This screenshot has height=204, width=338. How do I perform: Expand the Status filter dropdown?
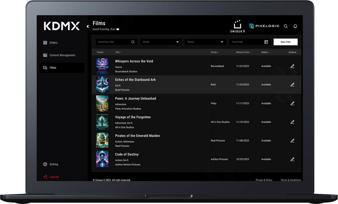pos(205,42)
